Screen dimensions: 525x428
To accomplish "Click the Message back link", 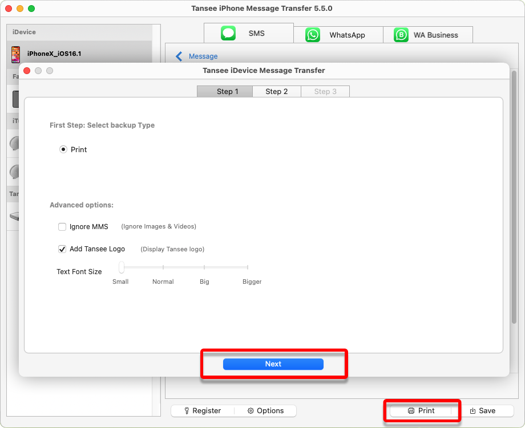I will pos(203,56).
